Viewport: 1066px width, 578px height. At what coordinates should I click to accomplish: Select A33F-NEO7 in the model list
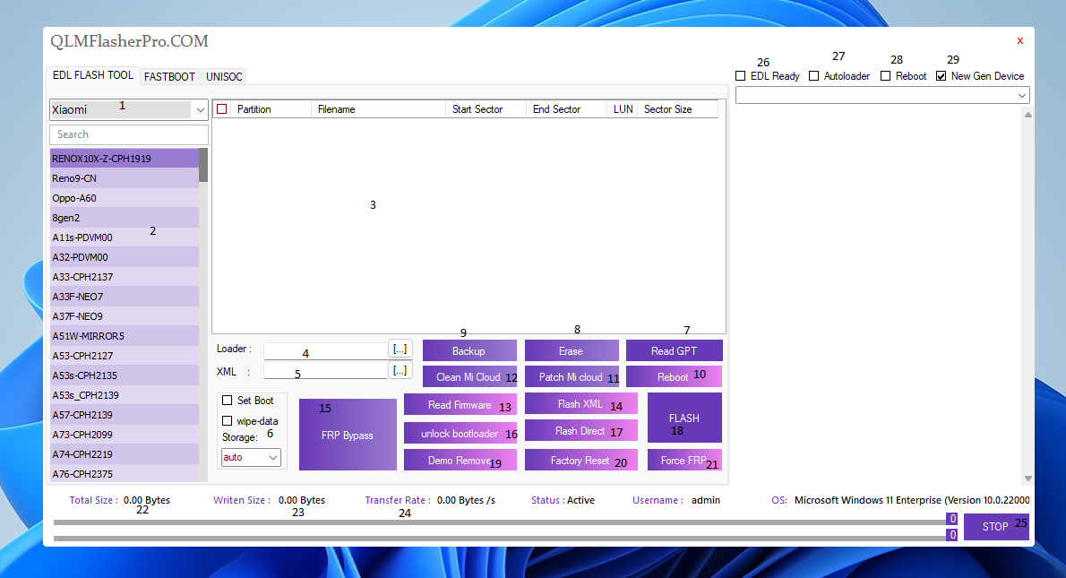[x=125, y=297]
